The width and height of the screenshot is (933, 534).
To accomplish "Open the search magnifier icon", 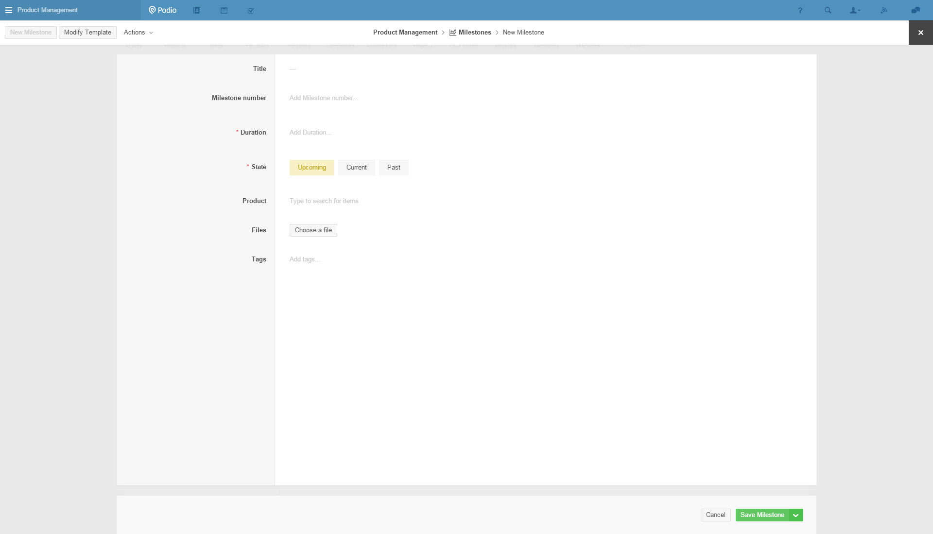I will 828,10.
